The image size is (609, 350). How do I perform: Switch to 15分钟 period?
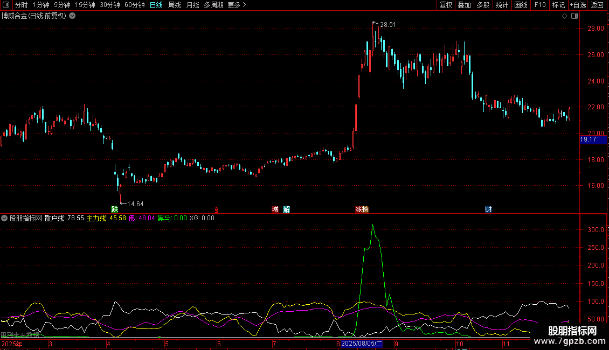click(85, 5)
